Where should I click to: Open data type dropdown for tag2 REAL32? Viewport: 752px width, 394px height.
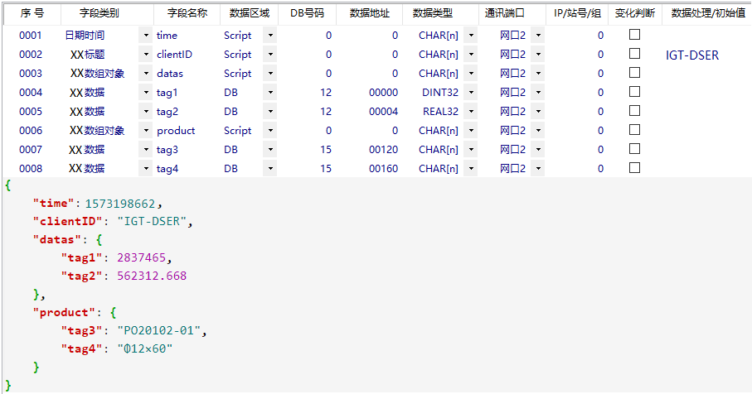[470, 112]
